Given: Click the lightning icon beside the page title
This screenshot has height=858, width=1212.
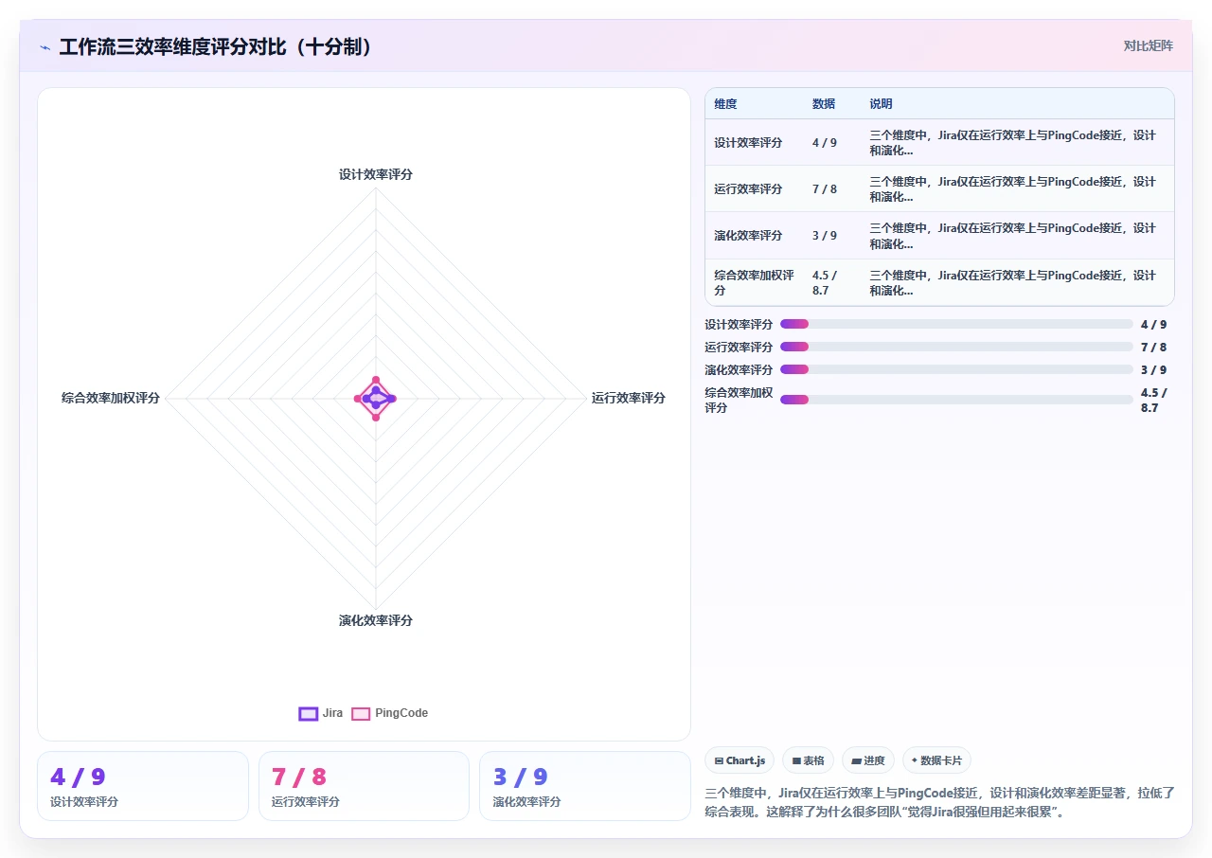Looking at the screenshot, I should click(45, 47).
